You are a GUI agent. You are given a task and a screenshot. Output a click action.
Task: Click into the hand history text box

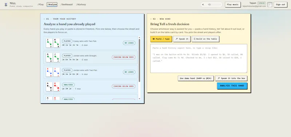pos(199,58)
